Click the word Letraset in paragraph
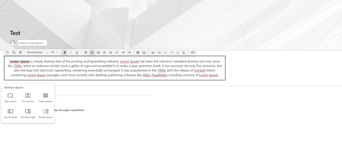Viewport: 342px width, 155px height. point(200,70)
